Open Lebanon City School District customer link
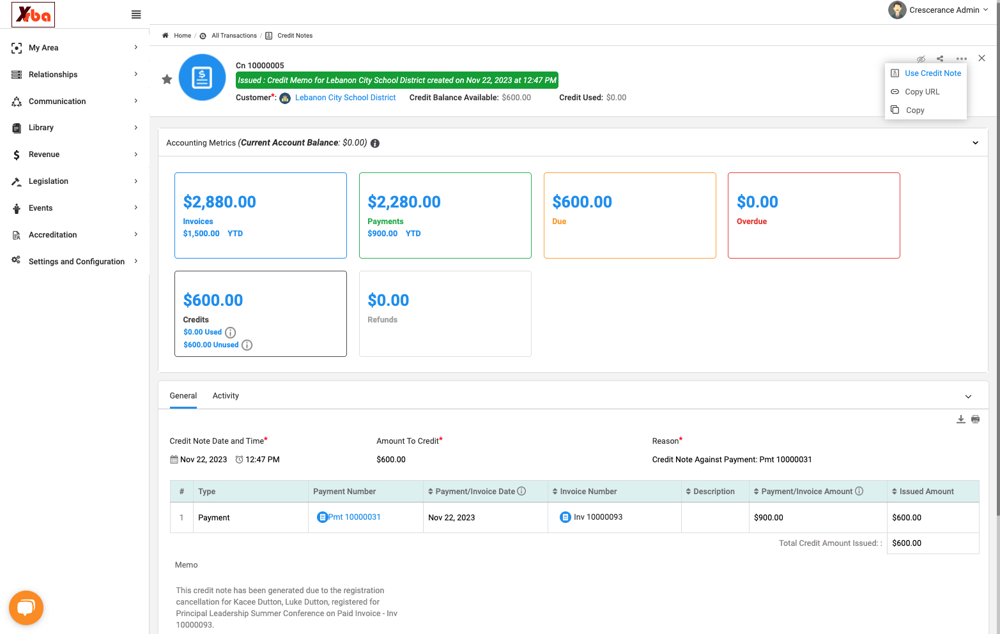This screenshot has height=634, width=1000. (x=346, y=98)
